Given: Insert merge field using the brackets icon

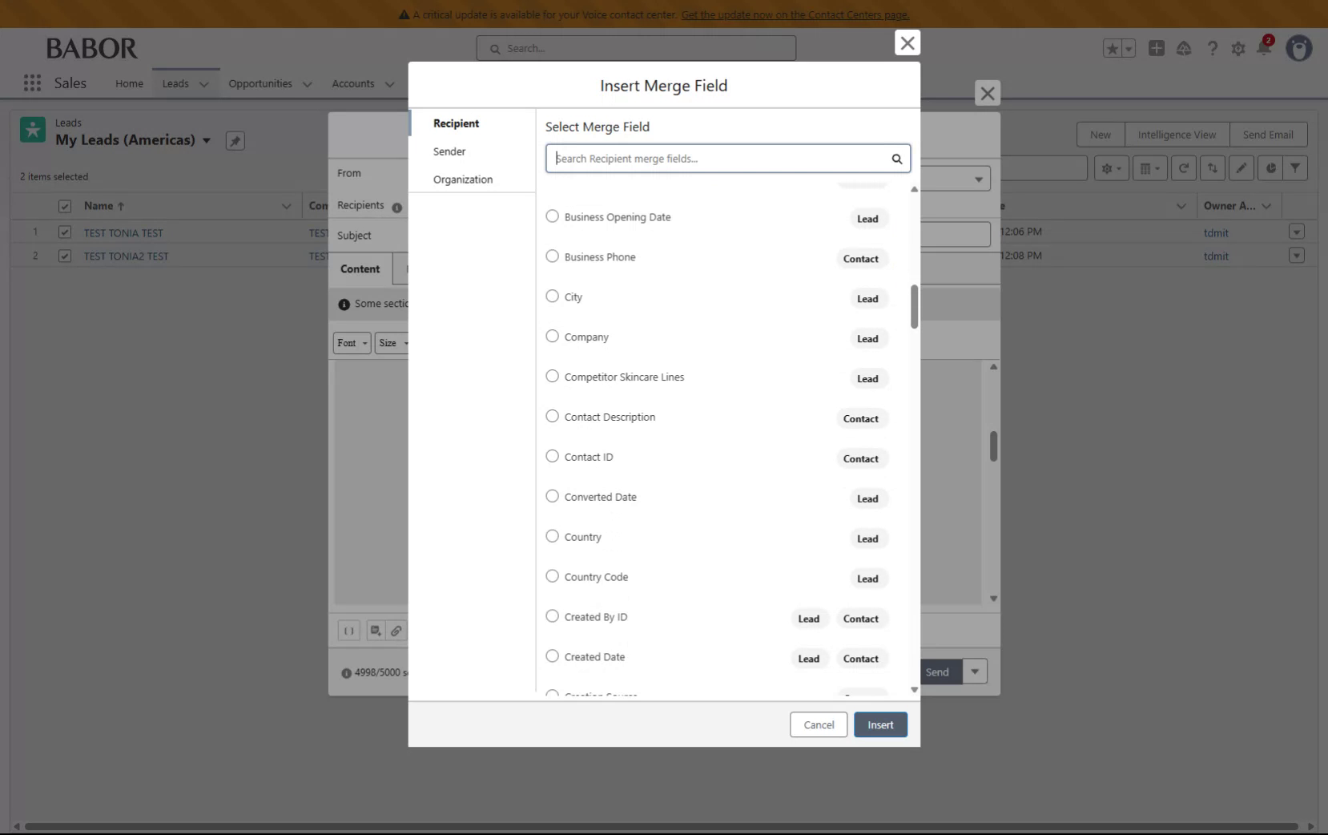Looking at the screenshot, I should [349, 631].
